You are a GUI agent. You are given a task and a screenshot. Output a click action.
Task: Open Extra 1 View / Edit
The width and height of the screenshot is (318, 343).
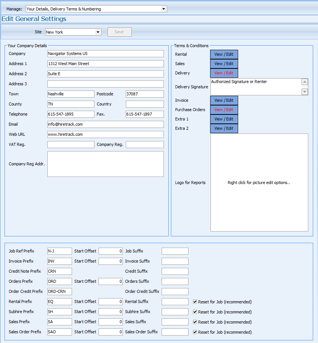point(224,119)
